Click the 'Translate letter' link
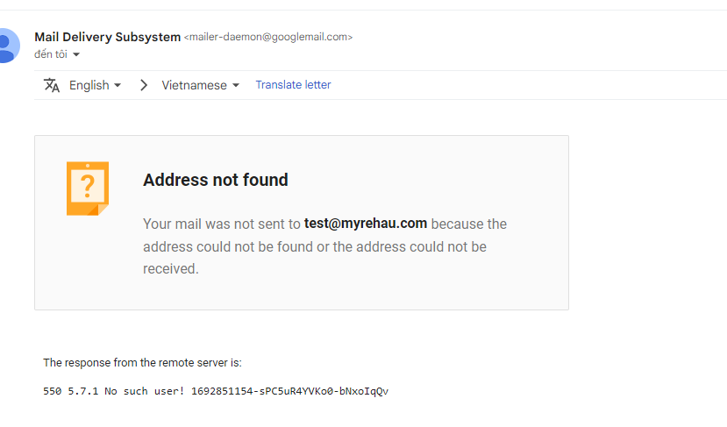The image size is (727, 427). click(293, 85)
